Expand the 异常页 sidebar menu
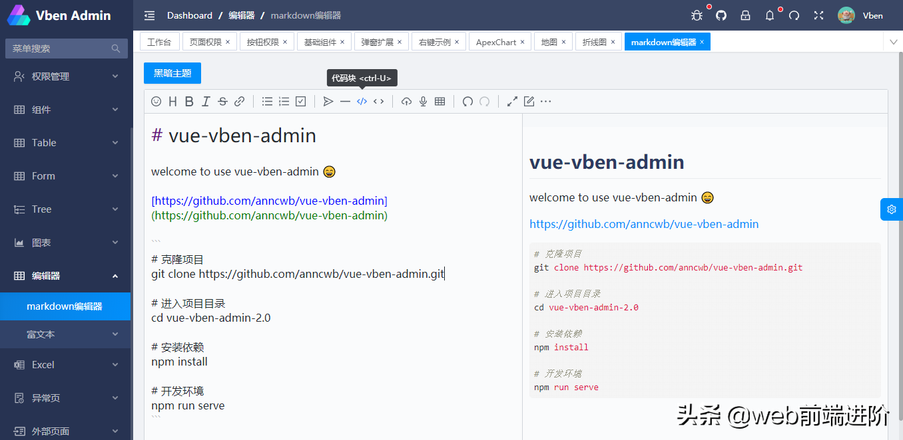 click(65, 398)
